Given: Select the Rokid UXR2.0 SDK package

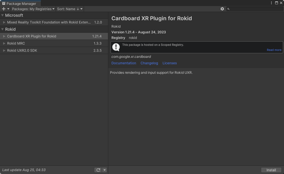Looking at the screenshot, I should (54, 50).
